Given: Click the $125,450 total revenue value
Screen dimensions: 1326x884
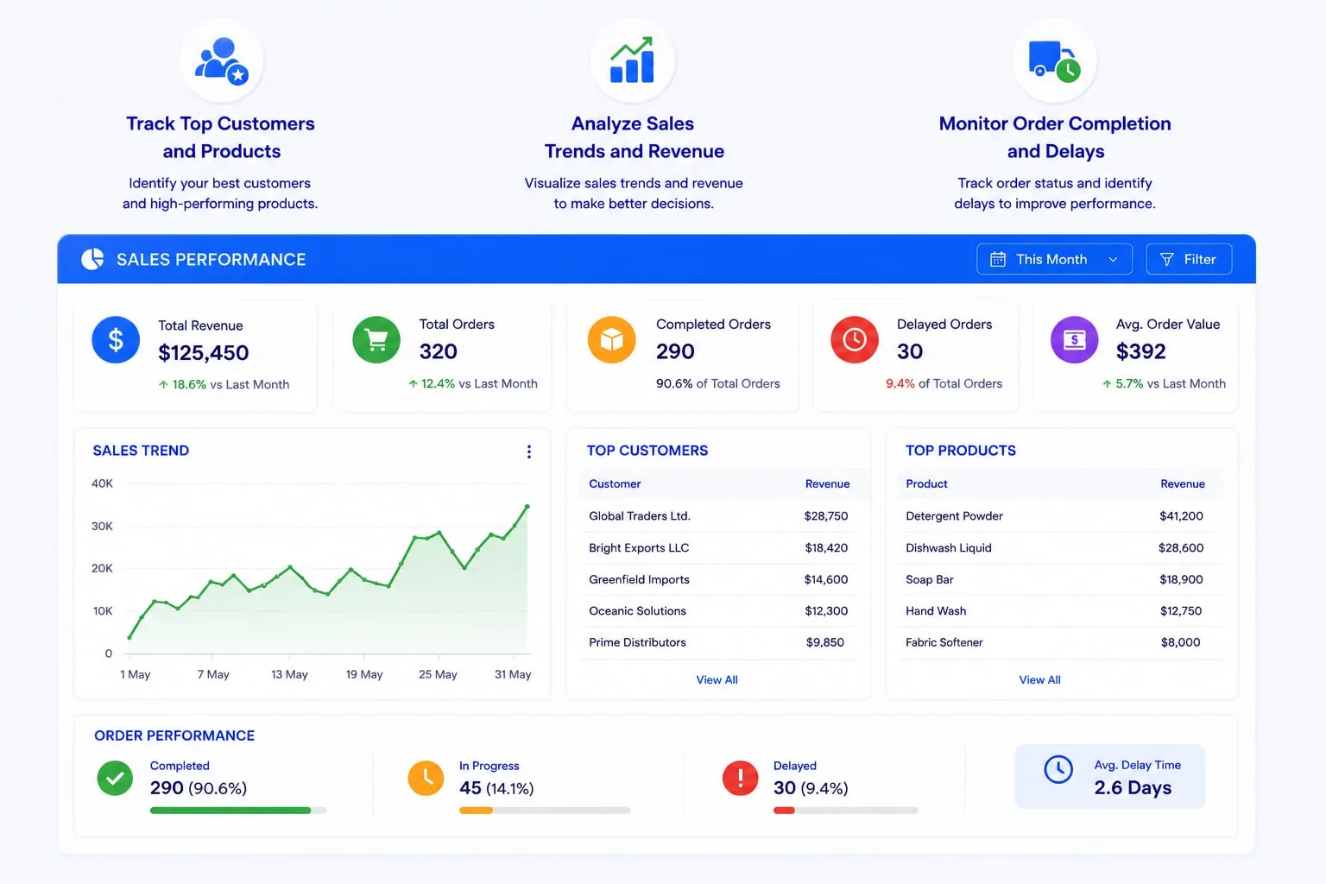Looking at the screenshot, I should pyautogui.click(x=204, y=353).
